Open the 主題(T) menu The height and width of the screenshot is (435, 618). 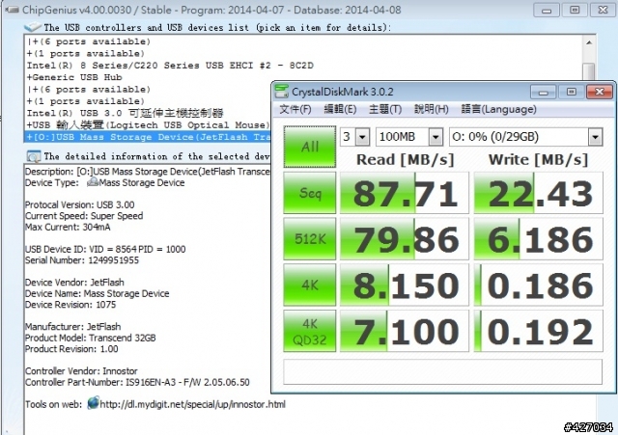click(x=385, y=109)
